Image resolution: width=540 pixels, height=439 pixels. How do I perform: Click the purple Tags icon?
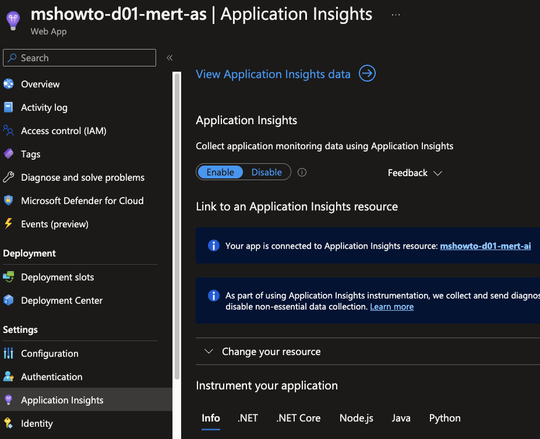9,154
